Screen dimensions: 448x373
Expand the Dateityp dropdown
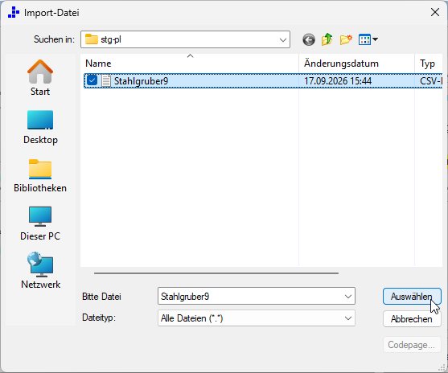tap(348, 318)
